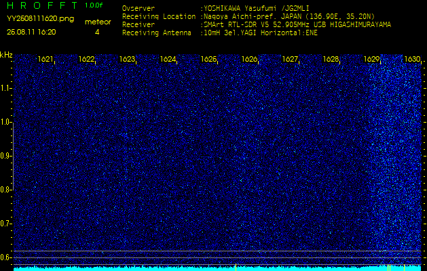Click the 0.9 frequency axis label
The height and width of the screenshot is (271, 427).
coord(5,156)
